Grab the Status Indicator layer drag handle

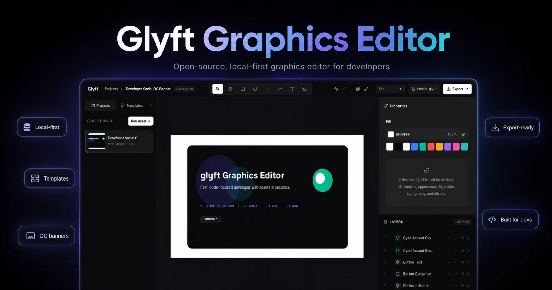pyautogui.click(x=385, y=286)
